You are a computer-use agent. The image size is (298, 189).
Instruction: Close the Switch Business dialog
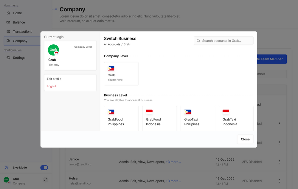click(x=245, y=139)
